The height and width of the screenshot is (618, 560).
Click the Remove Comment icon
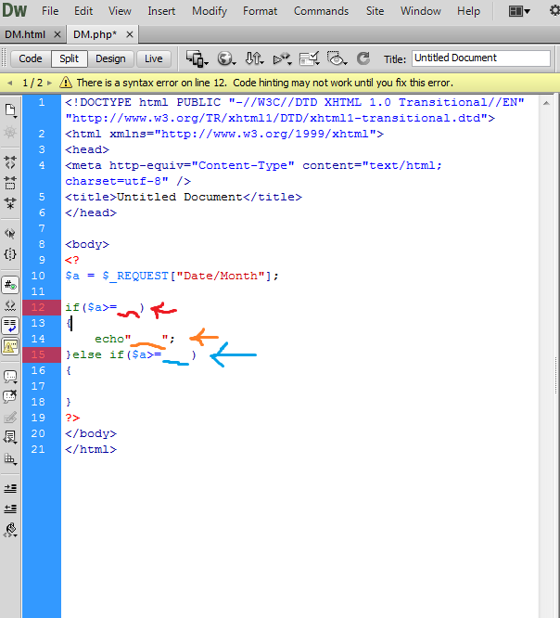tap(10, 396)
